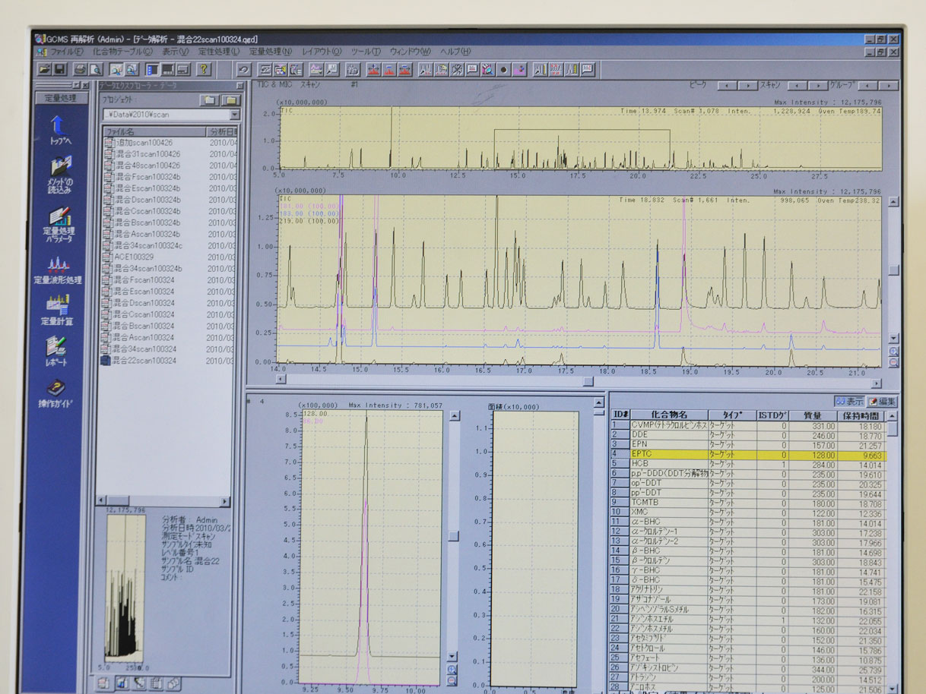Click the open folder icon beside プロジェクト
Screen dimensions: 926x694
230,100
